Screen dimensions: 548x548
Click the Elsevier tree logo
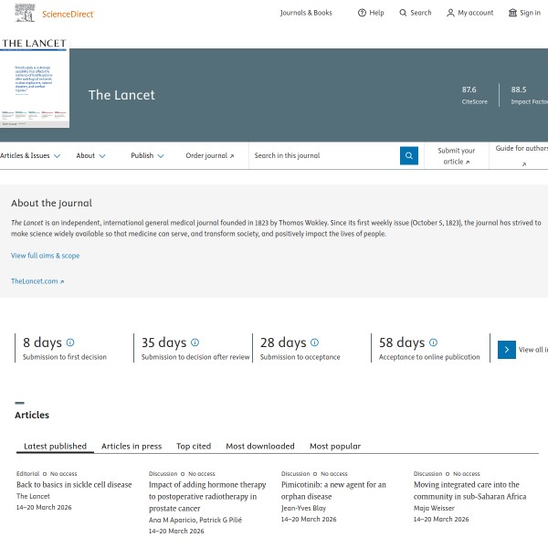pos(25,13)
